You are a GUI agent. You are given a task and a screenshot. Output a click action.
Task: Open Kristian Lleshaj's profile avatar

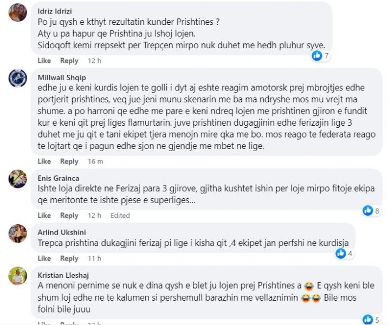tap(17, 276)
